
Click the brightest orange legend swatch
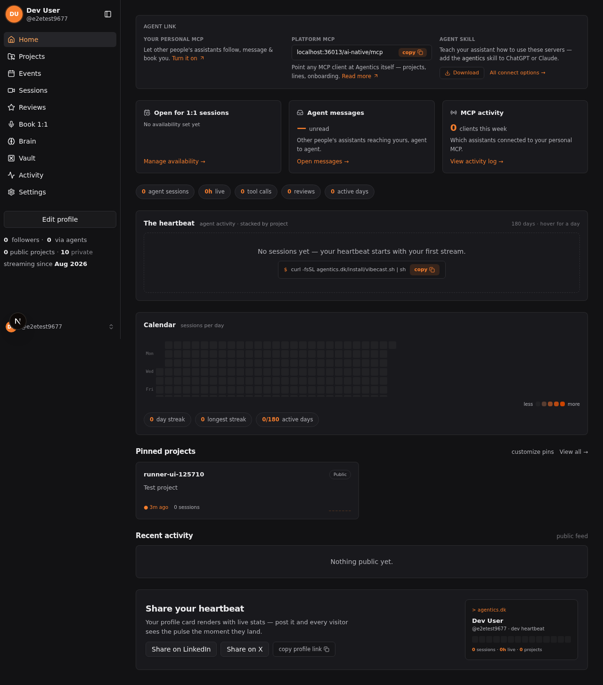(x=562, y=404)
